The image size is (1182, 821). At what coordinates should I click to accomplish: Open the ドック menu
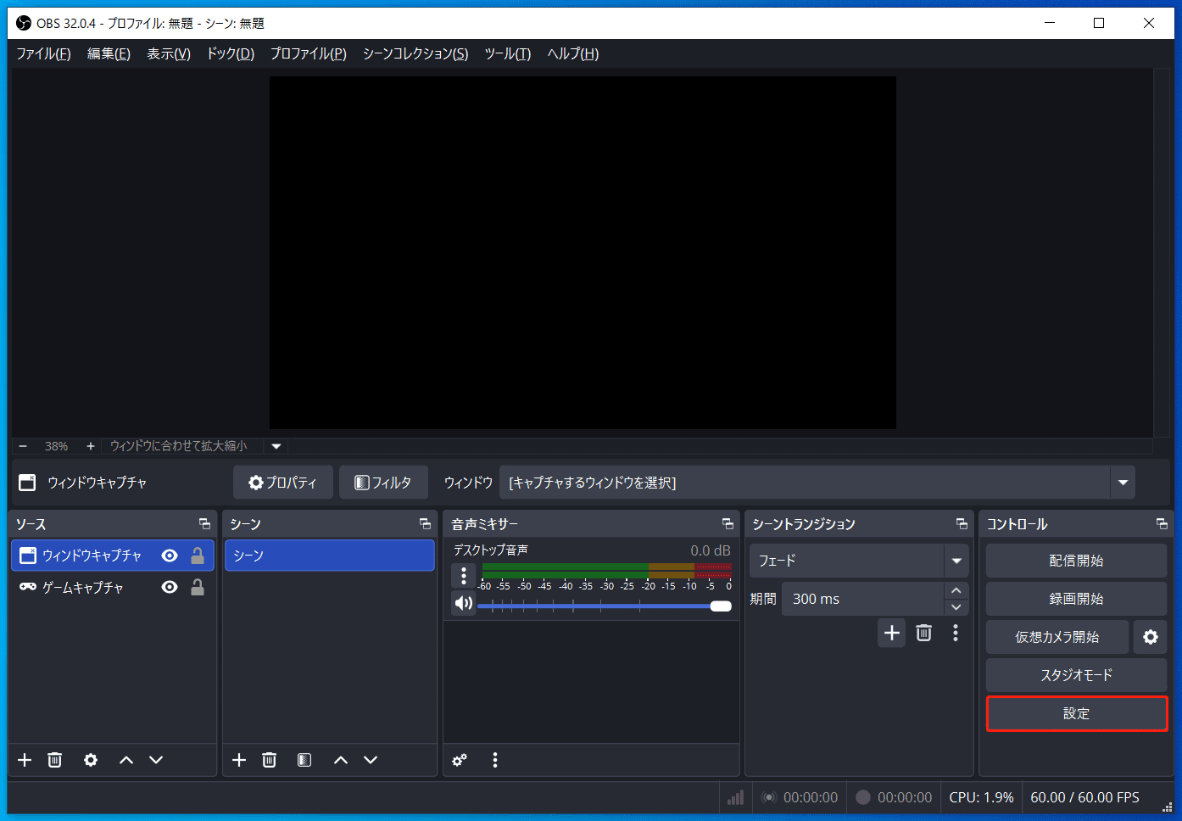(x=231, y=53)
